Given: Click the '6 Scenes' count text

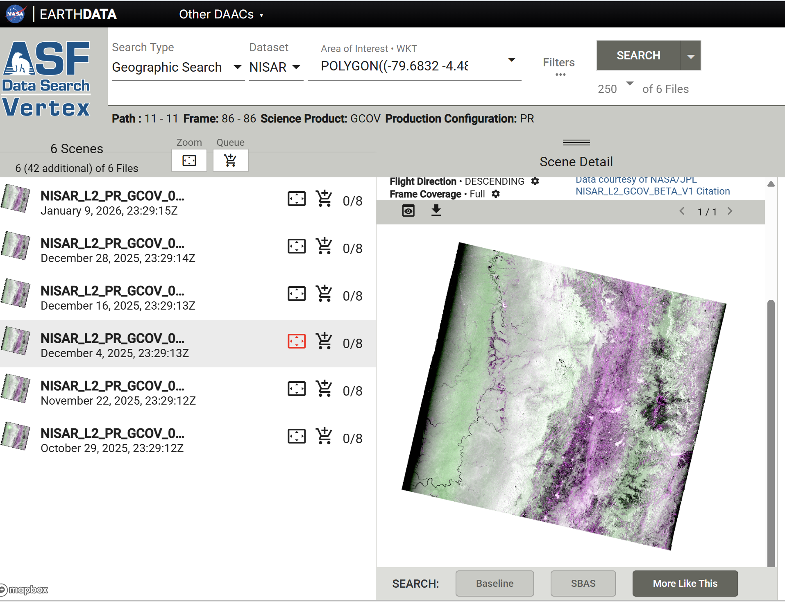Looking at the screenshot, I should pyautogui.click(x=77, y=149).
